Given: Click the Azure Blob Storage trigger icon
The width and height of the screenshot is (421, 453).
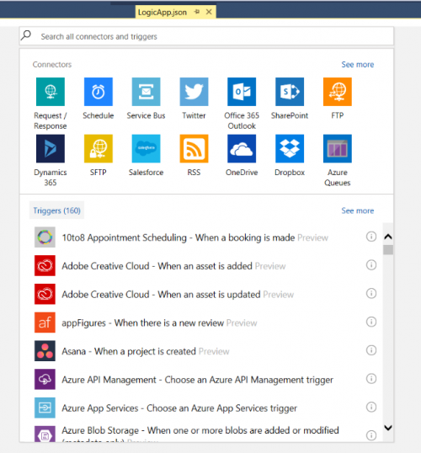Looking at the screenshot, I should click(45, 434).
